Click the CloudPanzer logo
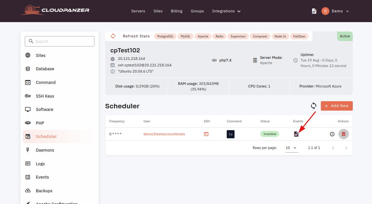Screen dimensions: 372x204 [x=55, y=10]
